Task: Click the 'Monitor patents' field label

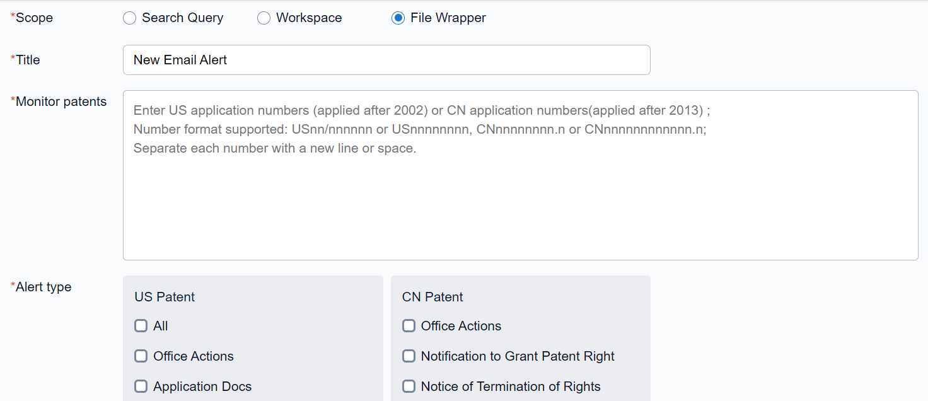Action: pos(61,102)
